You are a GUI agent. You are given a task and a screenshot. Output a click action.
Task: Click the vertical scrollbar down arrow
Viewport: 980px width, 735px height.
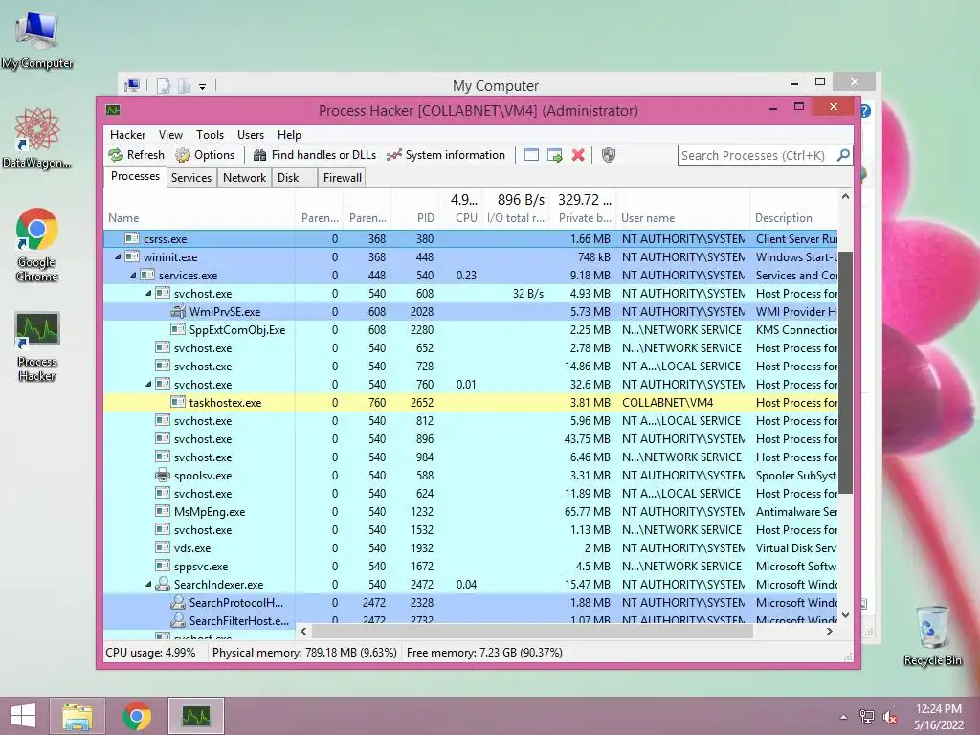pos(845,615)
